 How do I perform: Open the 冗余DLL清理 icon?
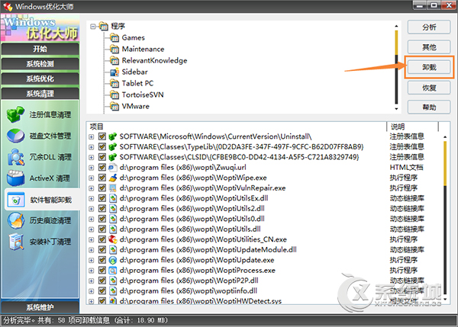pos(15,157)
